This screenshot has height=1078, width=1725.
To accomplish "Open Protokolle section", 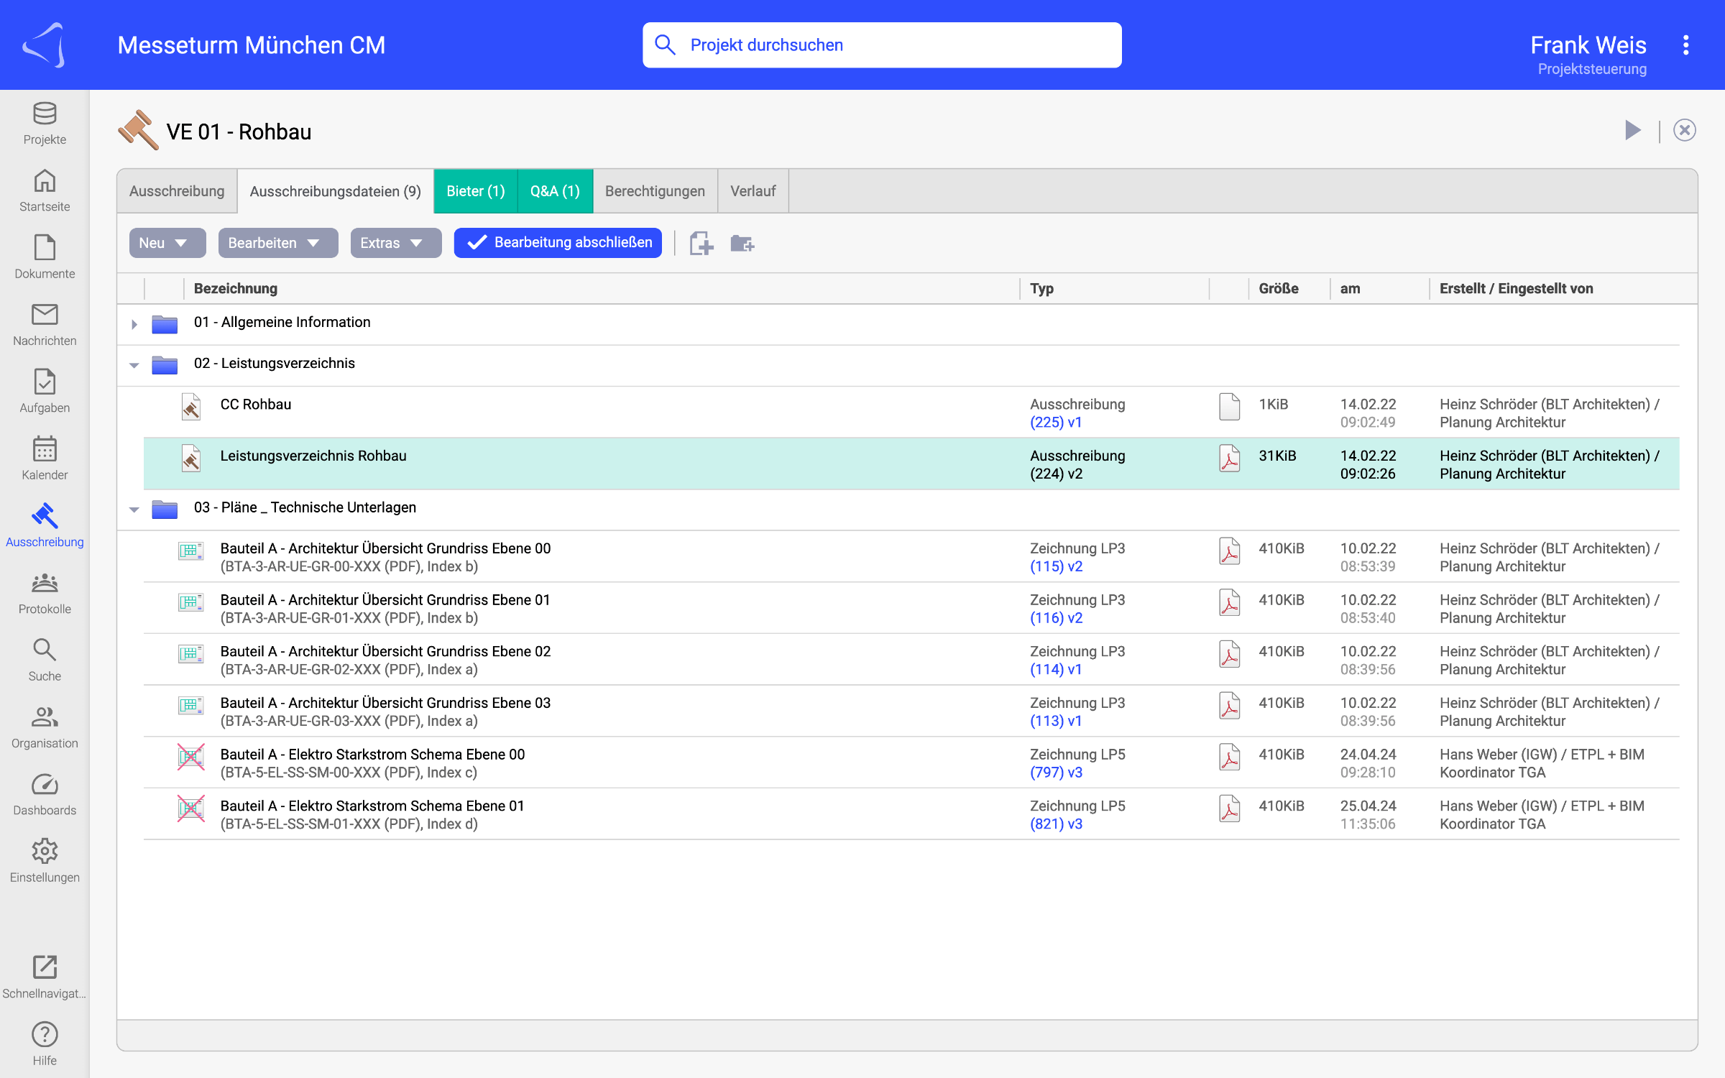I will click(45, 593).
